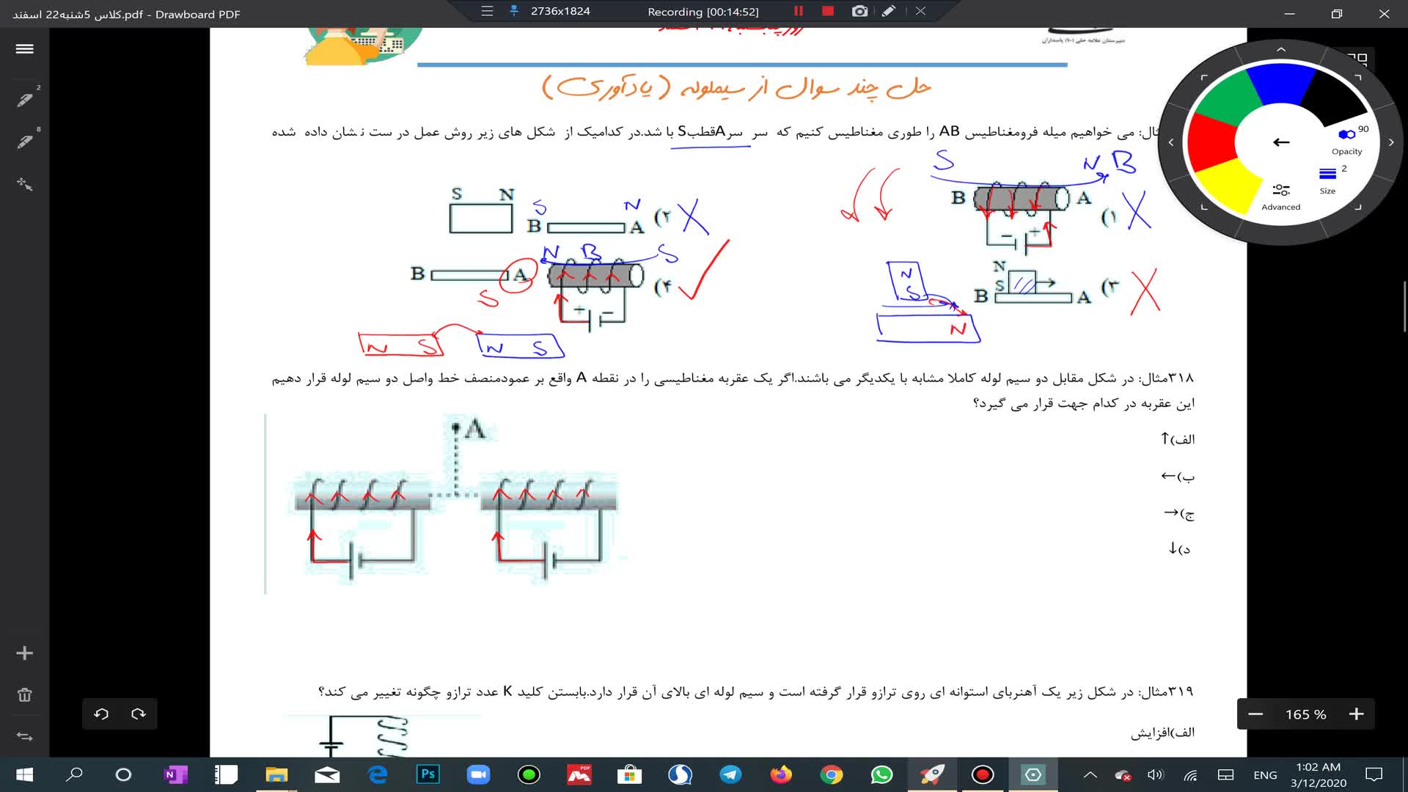Select the second pen tool in the sidebar

(25, 142)
